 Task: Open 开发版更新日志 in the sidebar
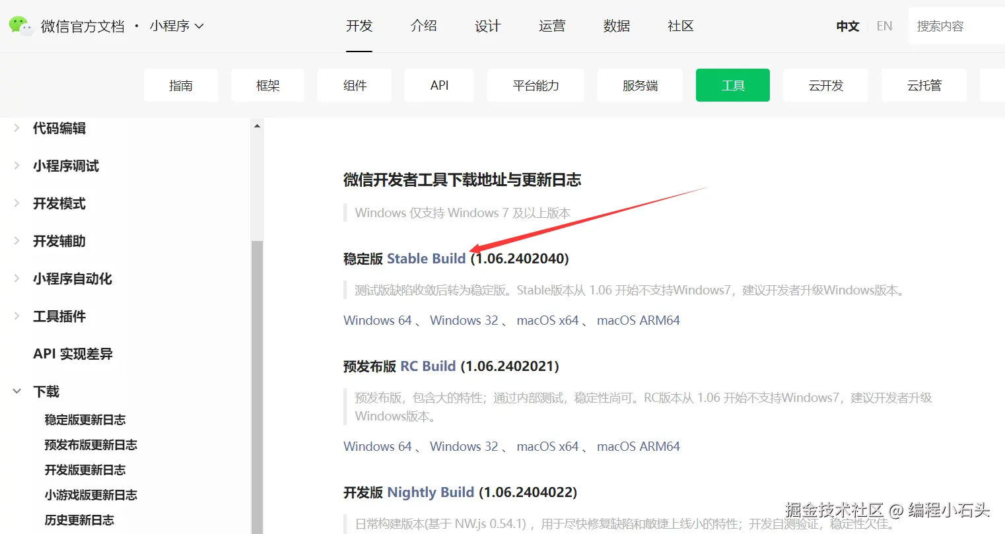[x=85, y=470]
